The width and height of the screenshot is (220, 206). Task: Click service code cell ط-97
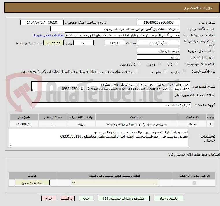[192, 124]
